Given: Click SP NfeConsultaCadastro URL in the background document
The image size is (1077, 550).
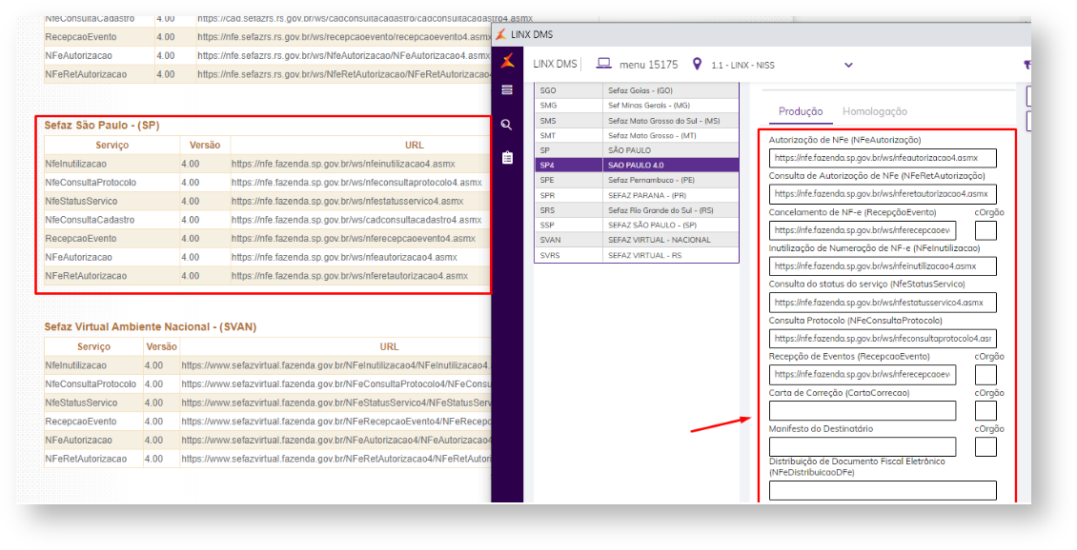Looking at the screenshot, I should coord(356,220).
